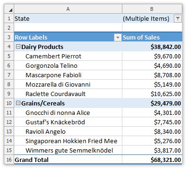Select row header 11
Viewport: 188px width, 170px height.
click(9, 113)
